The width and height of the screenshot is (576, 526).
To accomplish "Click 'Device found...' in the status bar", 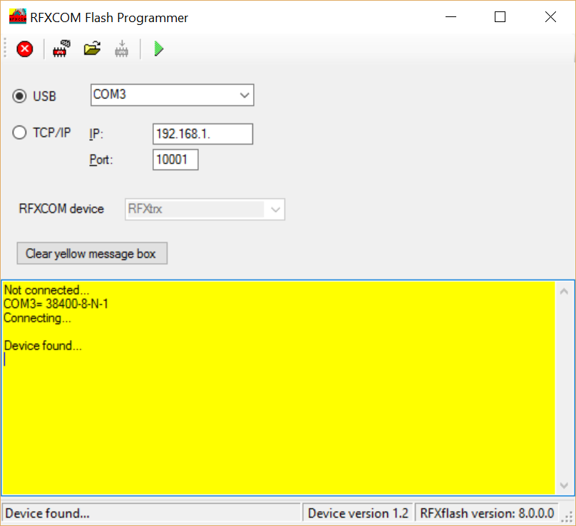I will pyautogui.click(x=47, y=513).
